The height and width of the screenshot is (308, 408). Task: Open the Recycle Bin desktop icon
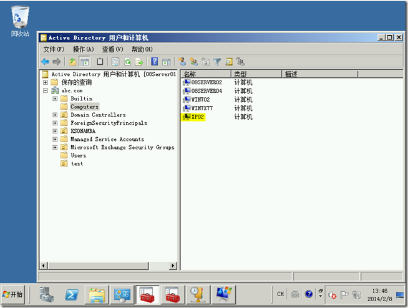click(20, 22)
